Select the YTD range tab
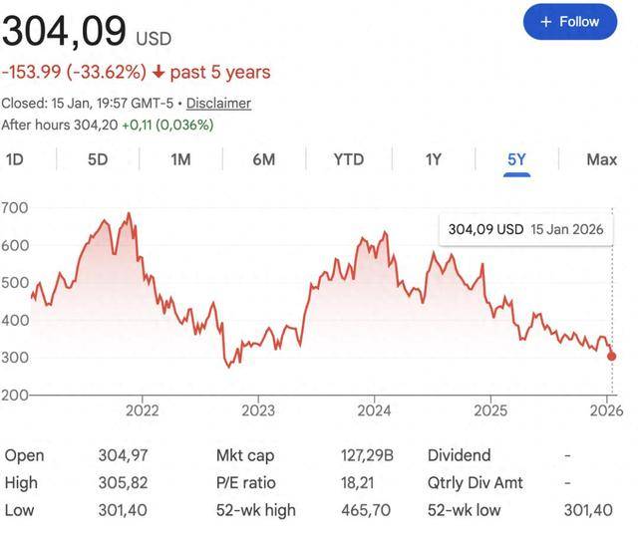638x546 pixels. click(348, 159)
